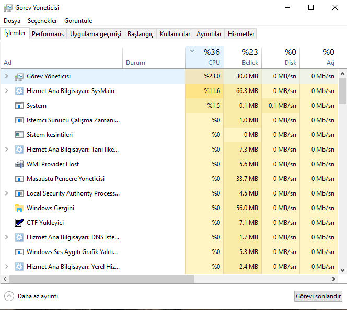Select the İşlemler tab
347x310 pixels.
(15, 33)
